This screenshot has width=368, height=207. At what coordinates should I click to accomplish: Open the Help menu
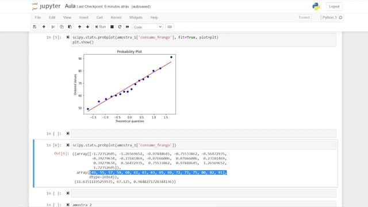coord(154,17)
